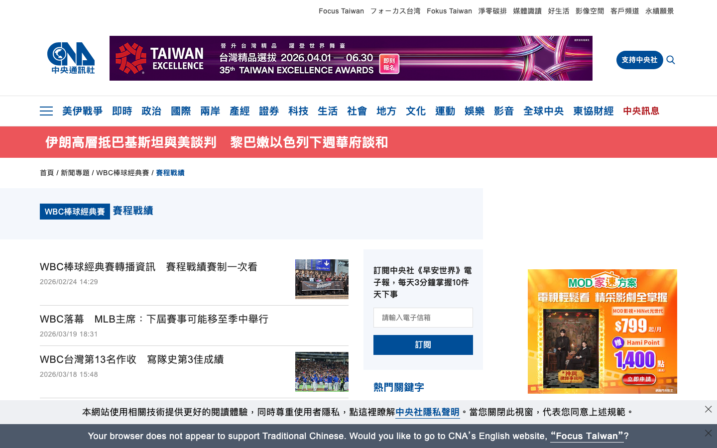Open the 東協財經 section
The width and height of the screenshot is (717, 448).
point(593,111)
